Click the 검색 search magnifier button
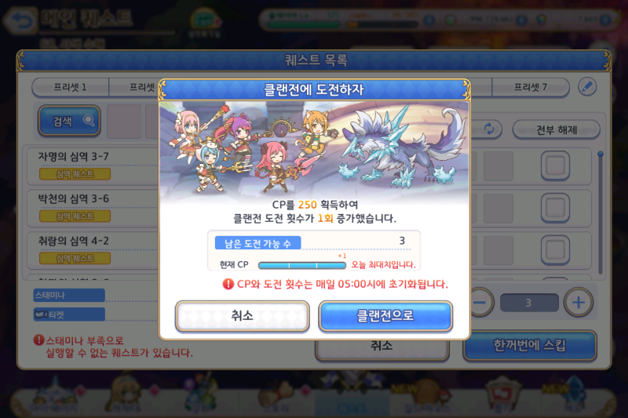 pyautogui.click(x=69, y=121)
